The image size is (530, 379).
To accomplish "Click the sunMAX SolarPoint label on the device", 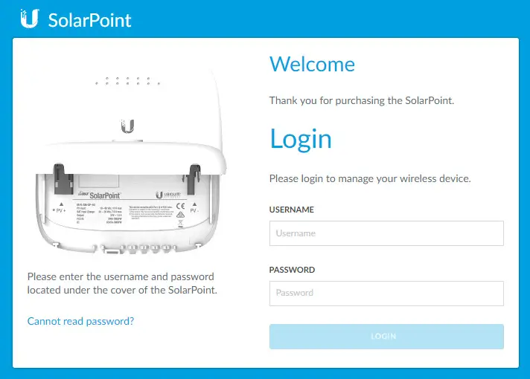I will click(104, 194).
